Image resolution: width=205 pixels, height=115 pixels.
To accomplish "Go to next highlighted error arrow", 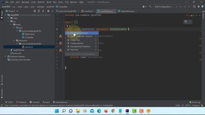I will (x=200, y=15).
